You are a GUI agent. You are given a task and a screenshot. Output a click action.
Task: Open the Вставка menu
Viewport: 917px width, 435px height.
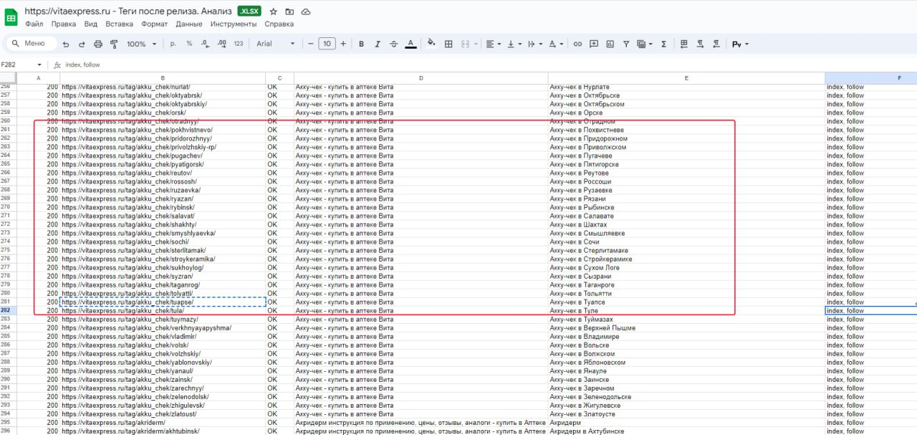click(119, 24)
